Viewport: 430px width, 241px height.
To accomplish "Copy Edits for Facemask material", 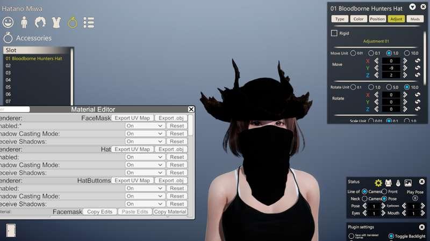I will 100,212.
